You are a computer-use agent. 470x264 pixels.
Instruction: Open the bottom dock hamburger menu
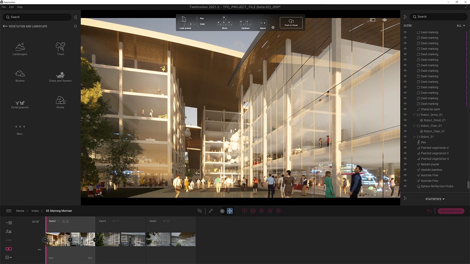click(x=9, y=211)
